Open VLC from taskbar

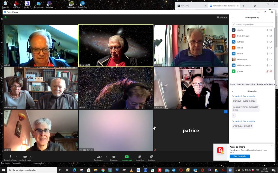point(131,170)
